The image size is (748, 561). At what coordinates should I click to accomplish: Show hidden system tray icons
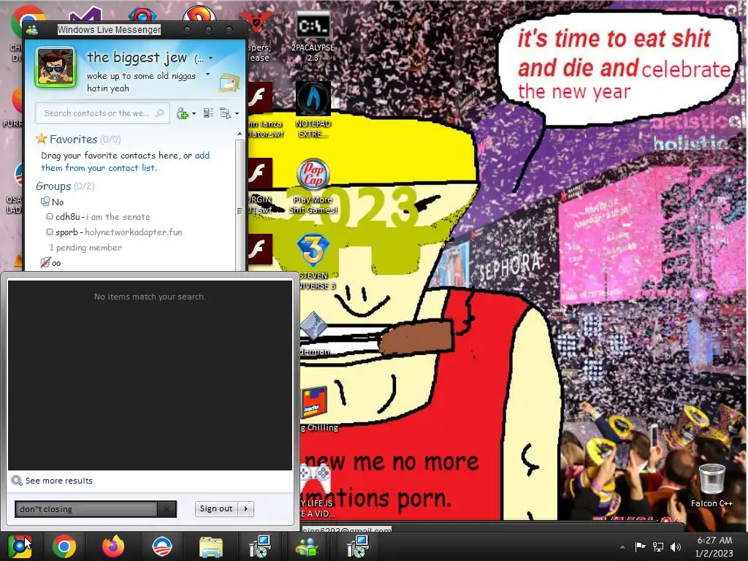[622, 547]
